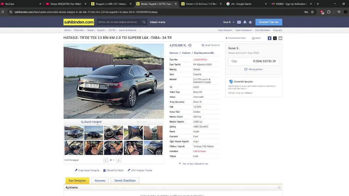Click Superb breadcrumb
Viewport: 349px width, 196px height.
[x=101, y=30]
